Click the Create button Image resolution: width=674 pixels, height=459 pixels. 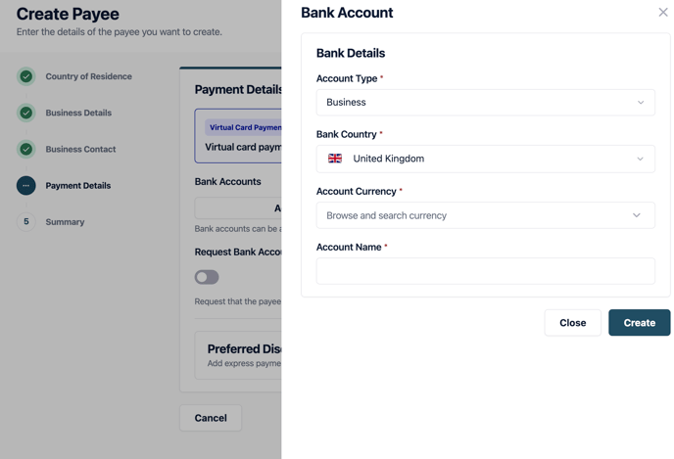(x=639, y=322)
